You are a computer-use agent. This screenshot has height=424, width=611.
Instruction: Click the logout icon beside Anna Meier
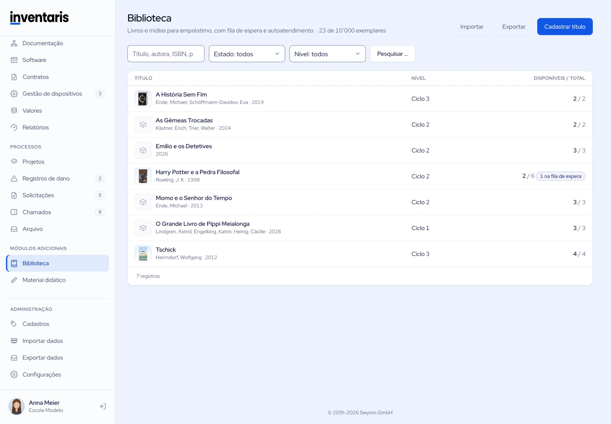(x=103, y=406)
